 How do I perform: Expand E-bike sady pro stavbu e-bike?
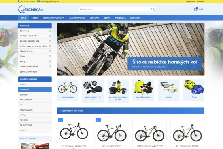pos(50,46)
